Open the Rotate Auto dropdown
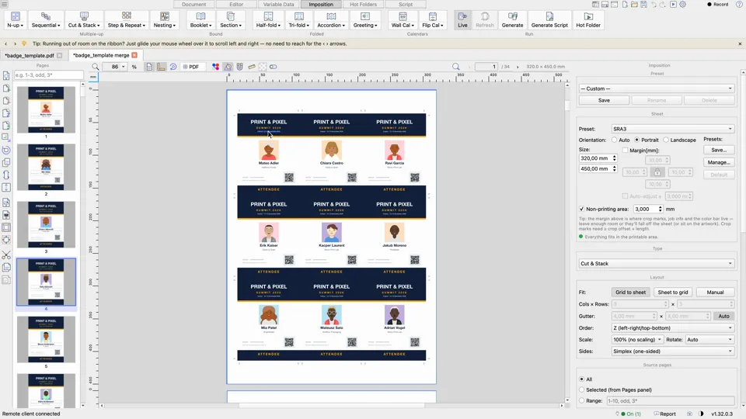The width and height of the screenshot is (746, 419). [710, 340]
